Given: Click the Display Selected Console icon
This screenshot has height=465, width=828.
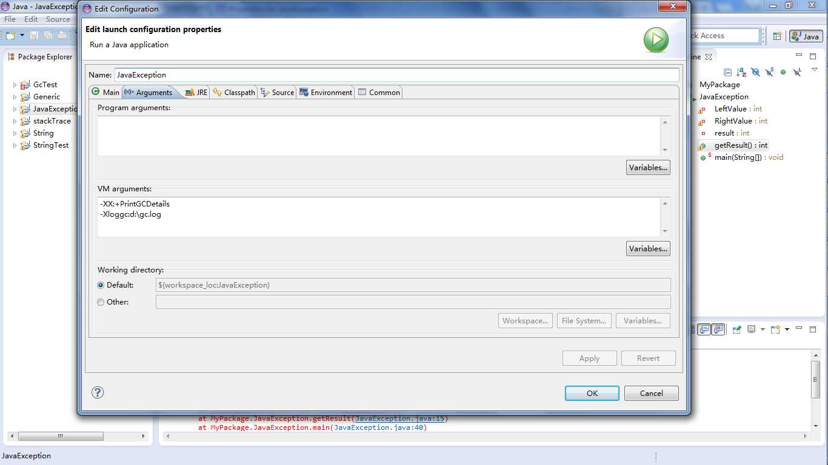Looking at the screenshot, I should coord(752,329).
